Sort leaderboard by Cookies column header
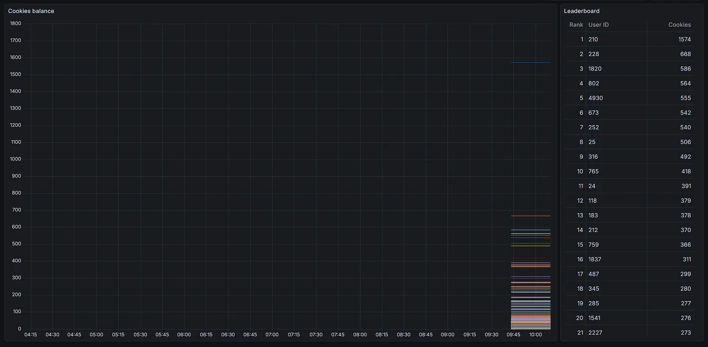708x347 pixels. [x=679, y=25]
